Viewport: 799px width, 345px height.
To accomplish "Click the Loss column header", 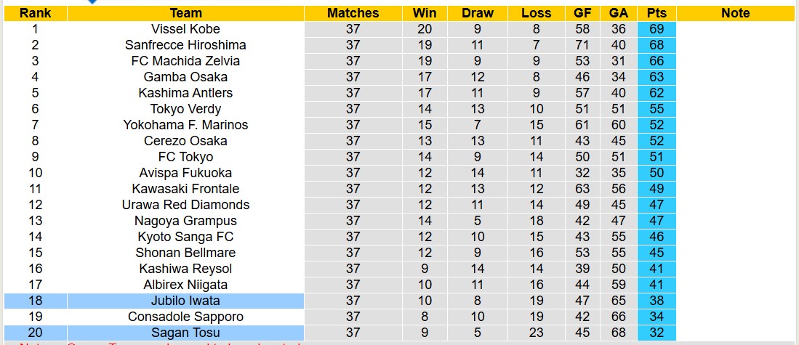I will point(536,13).
